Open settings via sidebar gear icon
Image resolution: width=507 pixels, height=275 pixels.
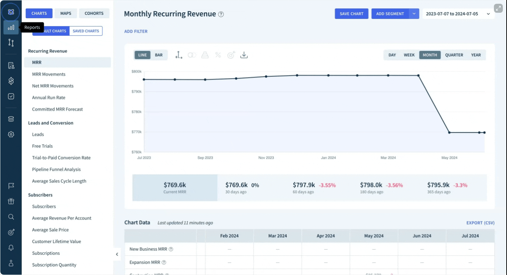(11, 134)
